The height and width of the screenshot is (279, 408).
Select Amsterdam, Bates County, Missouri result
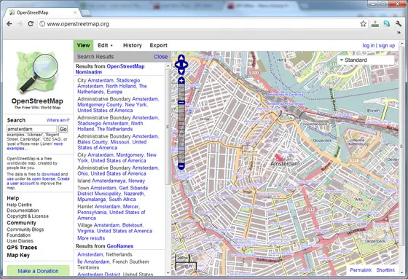(x=117, y=142)
